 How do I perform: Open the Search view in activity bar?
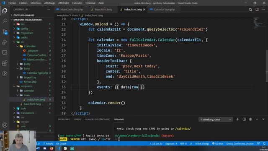click(5, 21)
